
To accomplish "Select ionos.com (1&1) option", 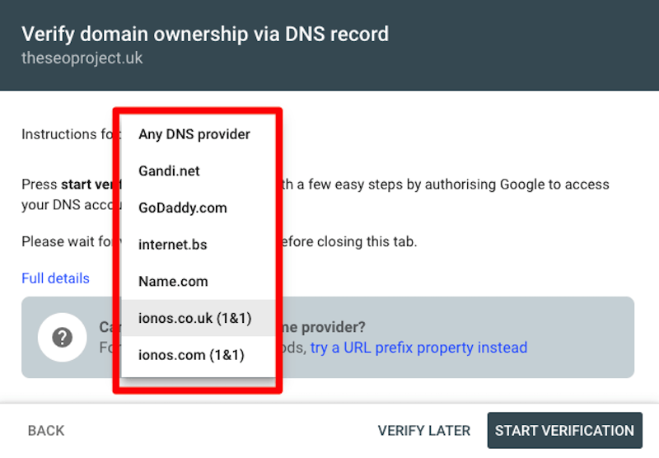I will [198, 355].
